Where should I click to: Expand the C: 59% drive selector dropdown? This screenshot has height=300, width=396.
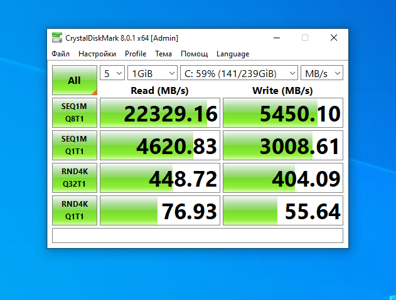coord(239,73)
